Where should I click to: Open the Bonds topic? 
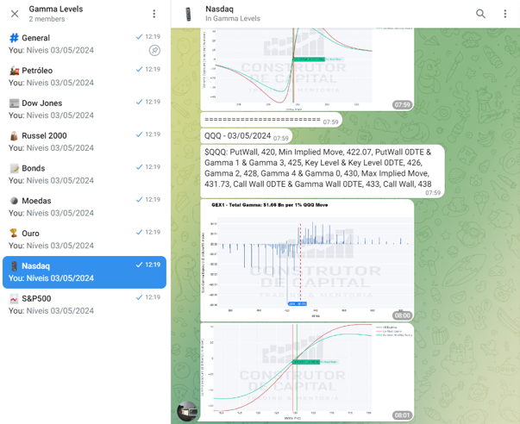(x=85, y=174)
